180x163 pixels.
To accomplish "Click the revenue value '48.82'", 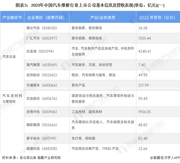I will [x=143, y=125].
